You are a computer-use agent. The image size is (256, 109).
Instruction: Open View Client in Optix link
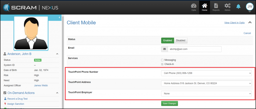(234, 23)
